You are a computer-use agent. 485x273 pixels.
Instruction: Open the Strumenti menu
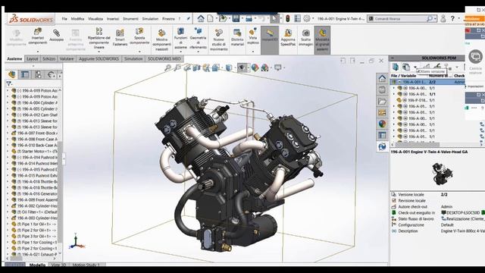pos(130,19)
